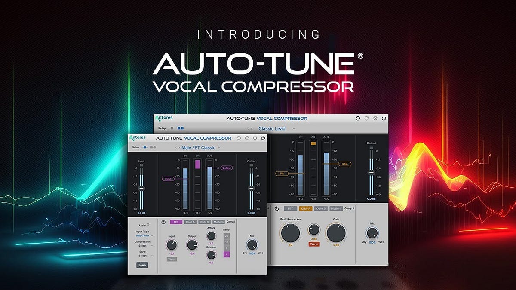
Task: Click Antares logo in Classic Lead window
Action: point(165,118)
